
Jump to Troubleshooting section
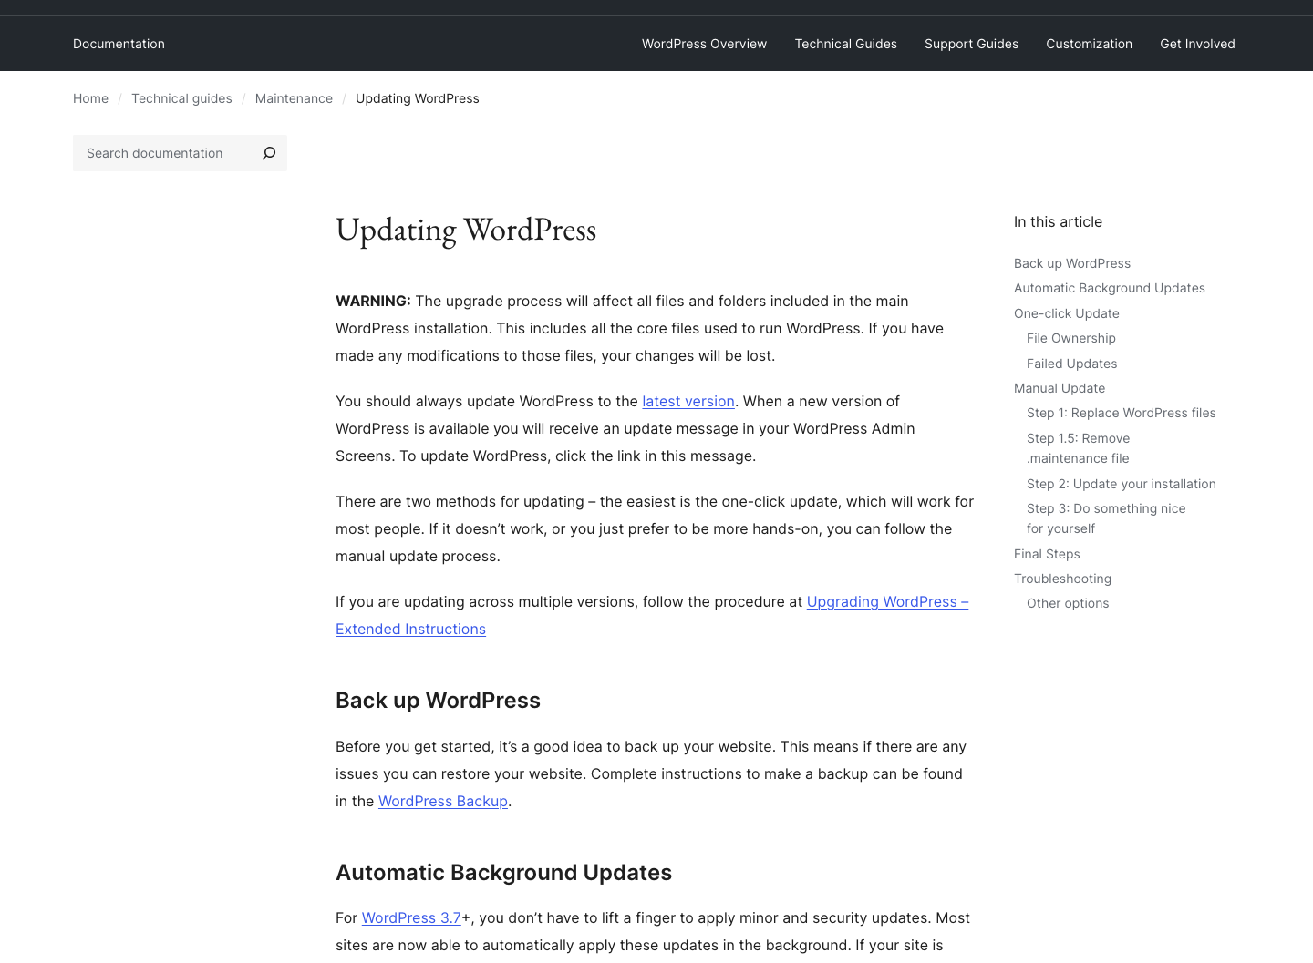coord(1062,579)
